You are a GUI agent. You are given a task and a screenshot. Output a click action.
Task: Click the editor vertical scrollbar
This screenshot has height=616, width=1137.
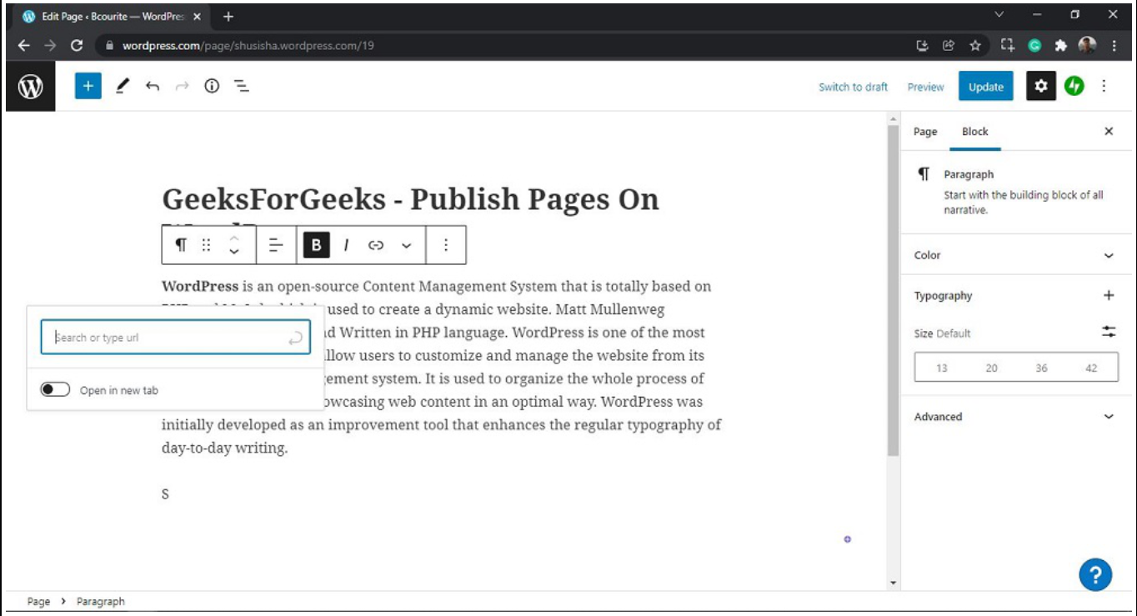pyautogui.click(x=893, y=292)
